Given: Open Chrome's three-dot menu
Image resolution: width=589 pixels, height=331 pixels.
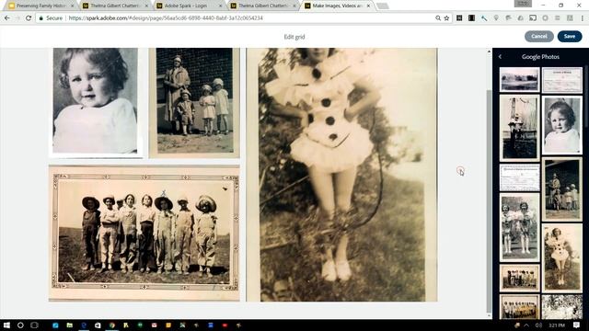Looking at the screenshot, I should (583, 18).
